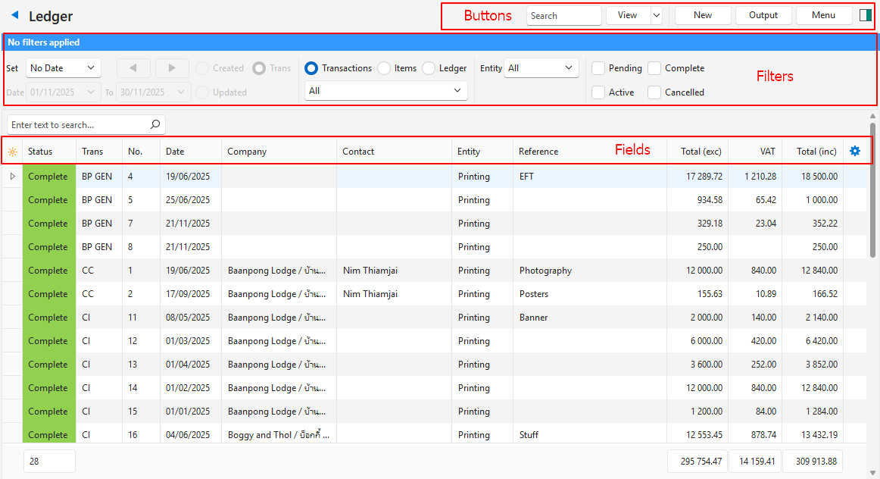Enable the Pending checkbox
The height and width of the screenshot is (479, 880).
coord(598,67)
